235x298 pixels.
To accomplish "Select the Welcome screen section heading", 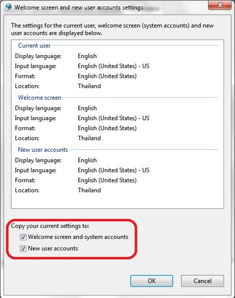I will point(39,98).
